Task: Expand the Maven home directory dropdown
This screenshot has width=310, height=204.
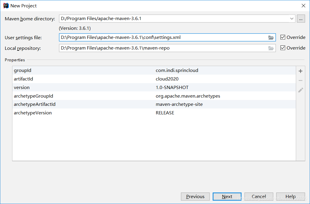Action: (292, 19)
